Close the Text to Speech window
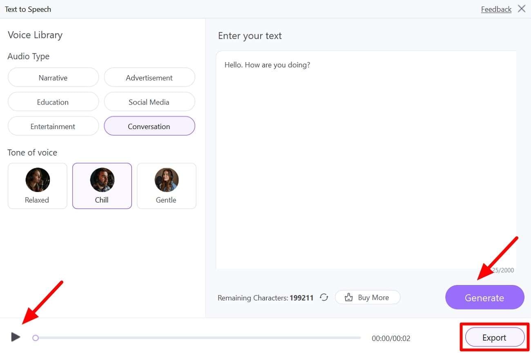This screenshot has width=531, height=354. (x=522, y=9)
